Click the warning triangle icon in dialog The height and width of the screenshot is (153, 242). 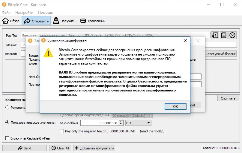point(48,53)
